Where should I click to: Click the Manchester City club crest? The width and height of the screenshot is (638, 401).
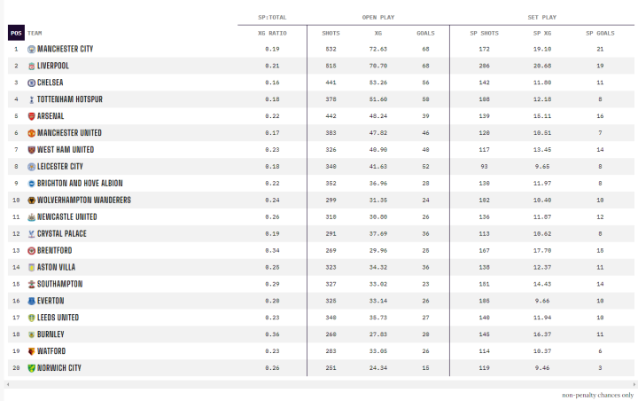point(32,49)
